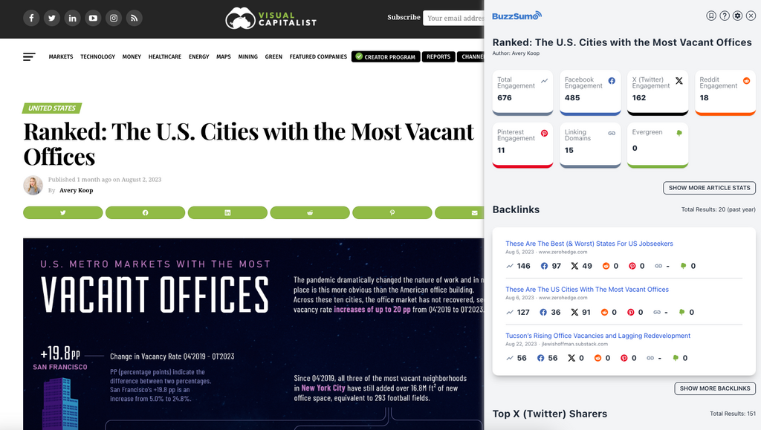Click the article headline title
Viewport: 761px width, 430px height.
pos(248,144)
